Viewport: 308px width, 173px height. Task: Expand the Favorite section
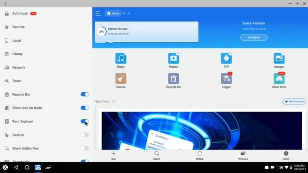pyautogui.click(x=87, y=27)
